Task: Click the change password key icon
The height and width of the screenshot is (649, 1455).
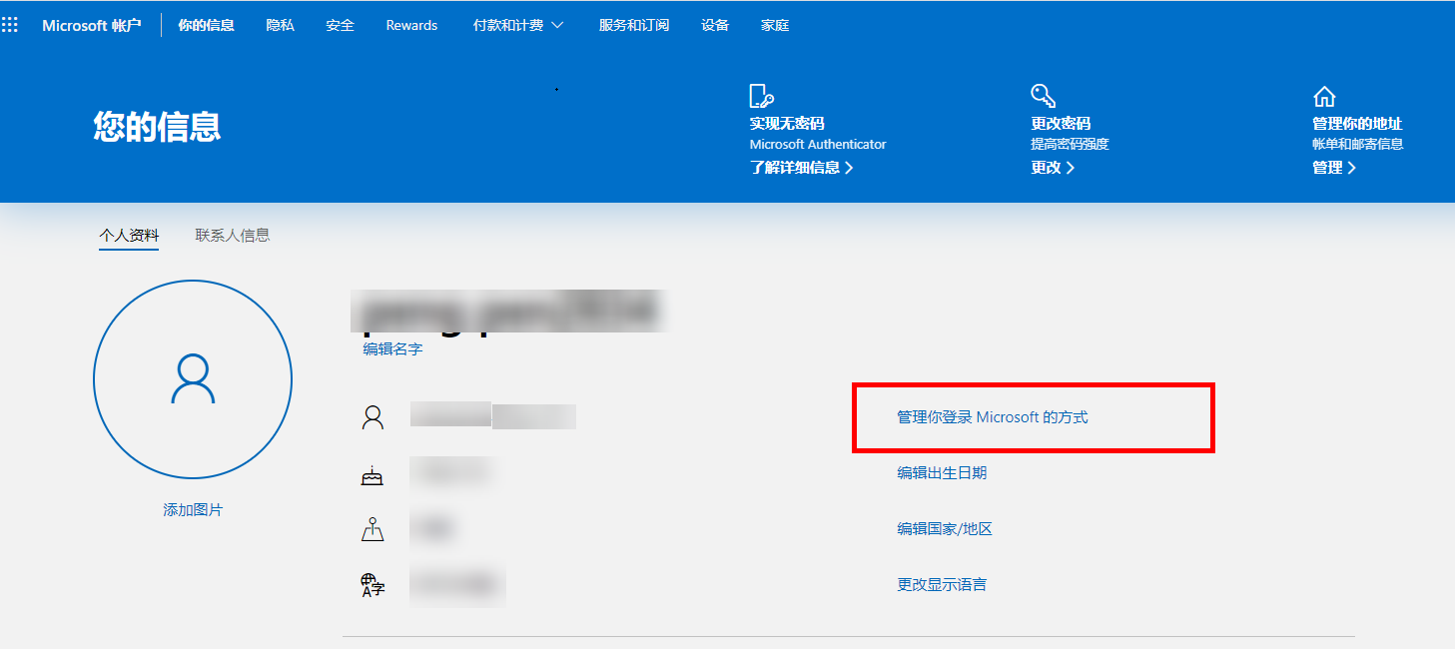Action: [x=1044, y=96]
